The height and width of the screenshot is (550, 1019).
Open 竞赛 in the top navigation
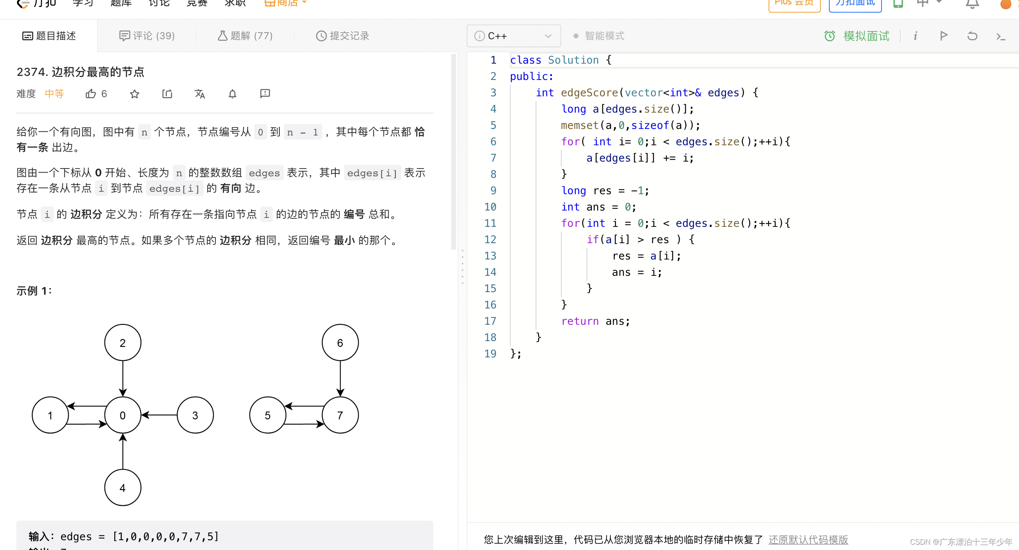(197, 3)
